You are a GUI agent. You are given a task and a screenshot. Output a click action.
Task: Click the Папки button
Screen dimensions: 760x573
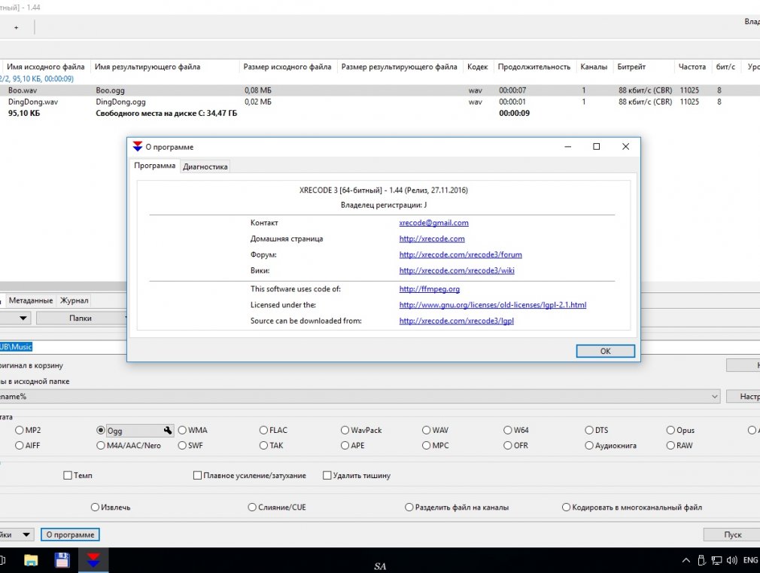81,319
